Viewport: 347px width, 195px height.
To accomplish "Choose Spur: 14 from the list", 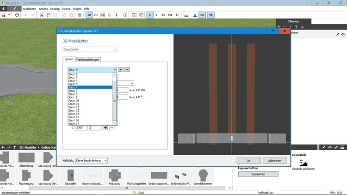I will pos(90,113).
